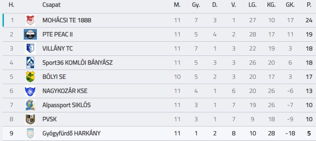Click the PTE PEAC II team logo
This screenshot has height=141, width=316.
(30, 34)
